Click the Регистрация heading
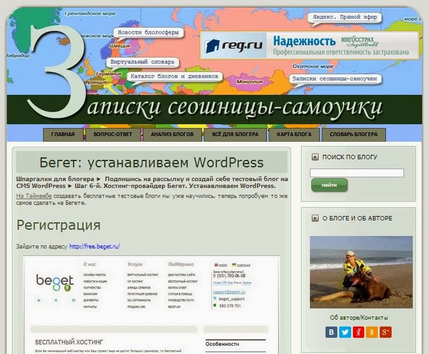The image size is (429, 354). [59, 225]
